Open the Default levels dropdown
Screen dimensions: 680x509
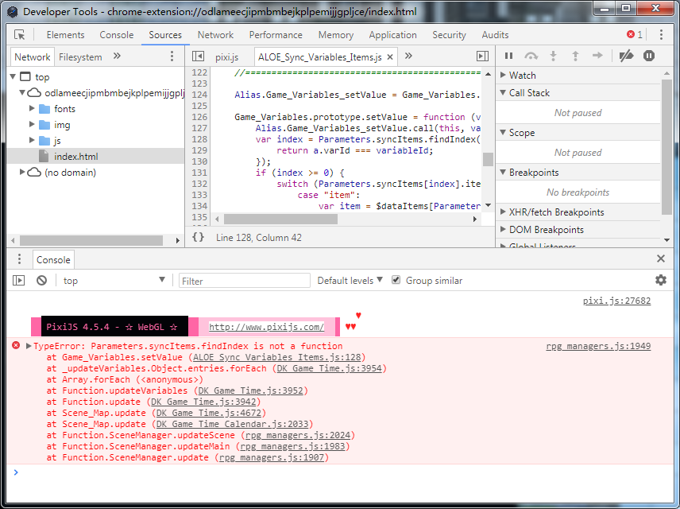pos(350,281)
